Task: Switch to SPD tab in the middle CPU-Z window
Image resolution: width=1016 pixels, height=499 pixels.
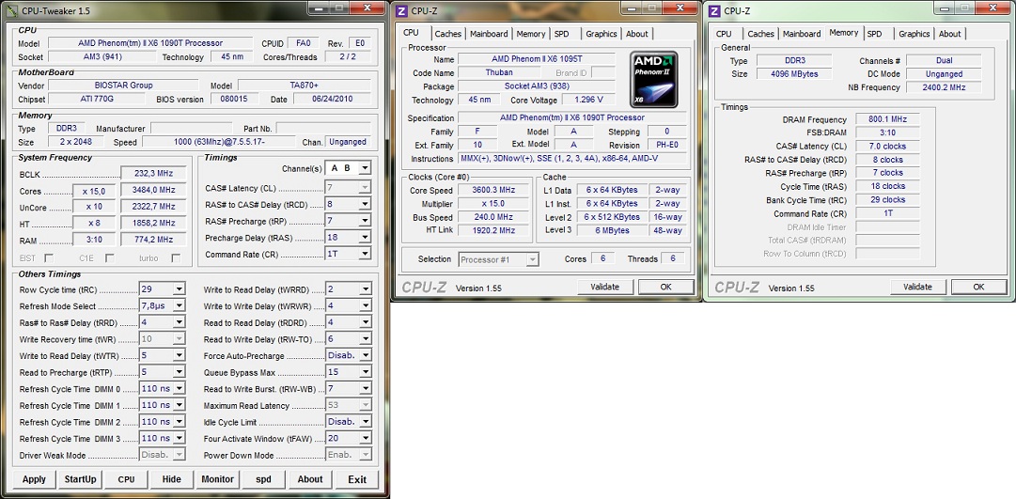Action: [562, 34]
